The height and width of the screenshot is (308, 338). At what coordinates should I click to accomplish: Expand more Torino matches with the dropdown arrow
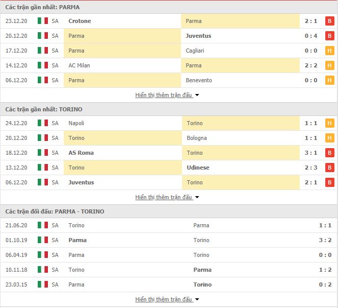[197, 197]
